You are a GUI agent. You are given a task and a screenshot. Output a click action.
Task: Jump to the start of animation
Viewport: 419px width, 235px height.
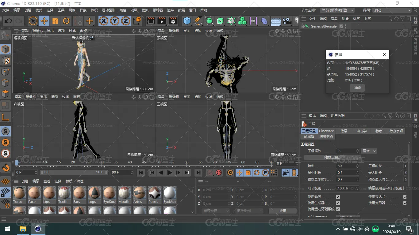pyautogui.click(x=141, y=173)
